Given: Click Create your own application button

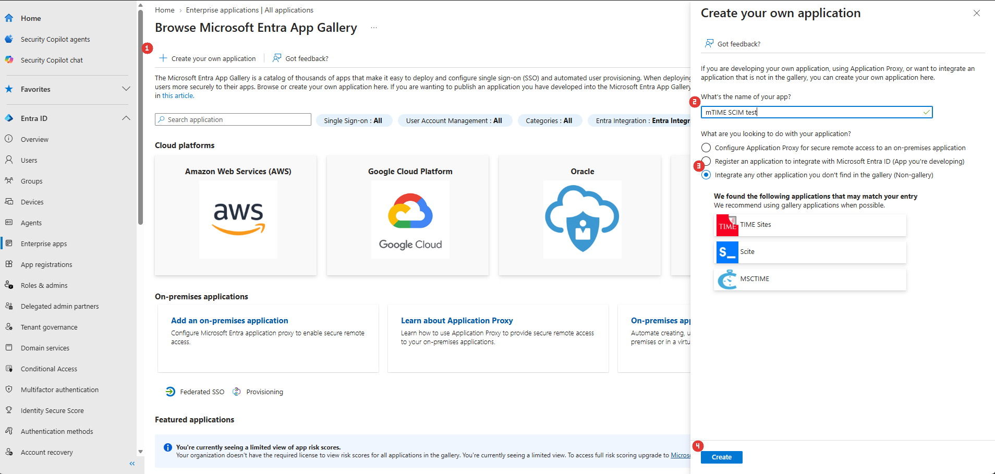Looking at the screenshot, I should 208,58.
